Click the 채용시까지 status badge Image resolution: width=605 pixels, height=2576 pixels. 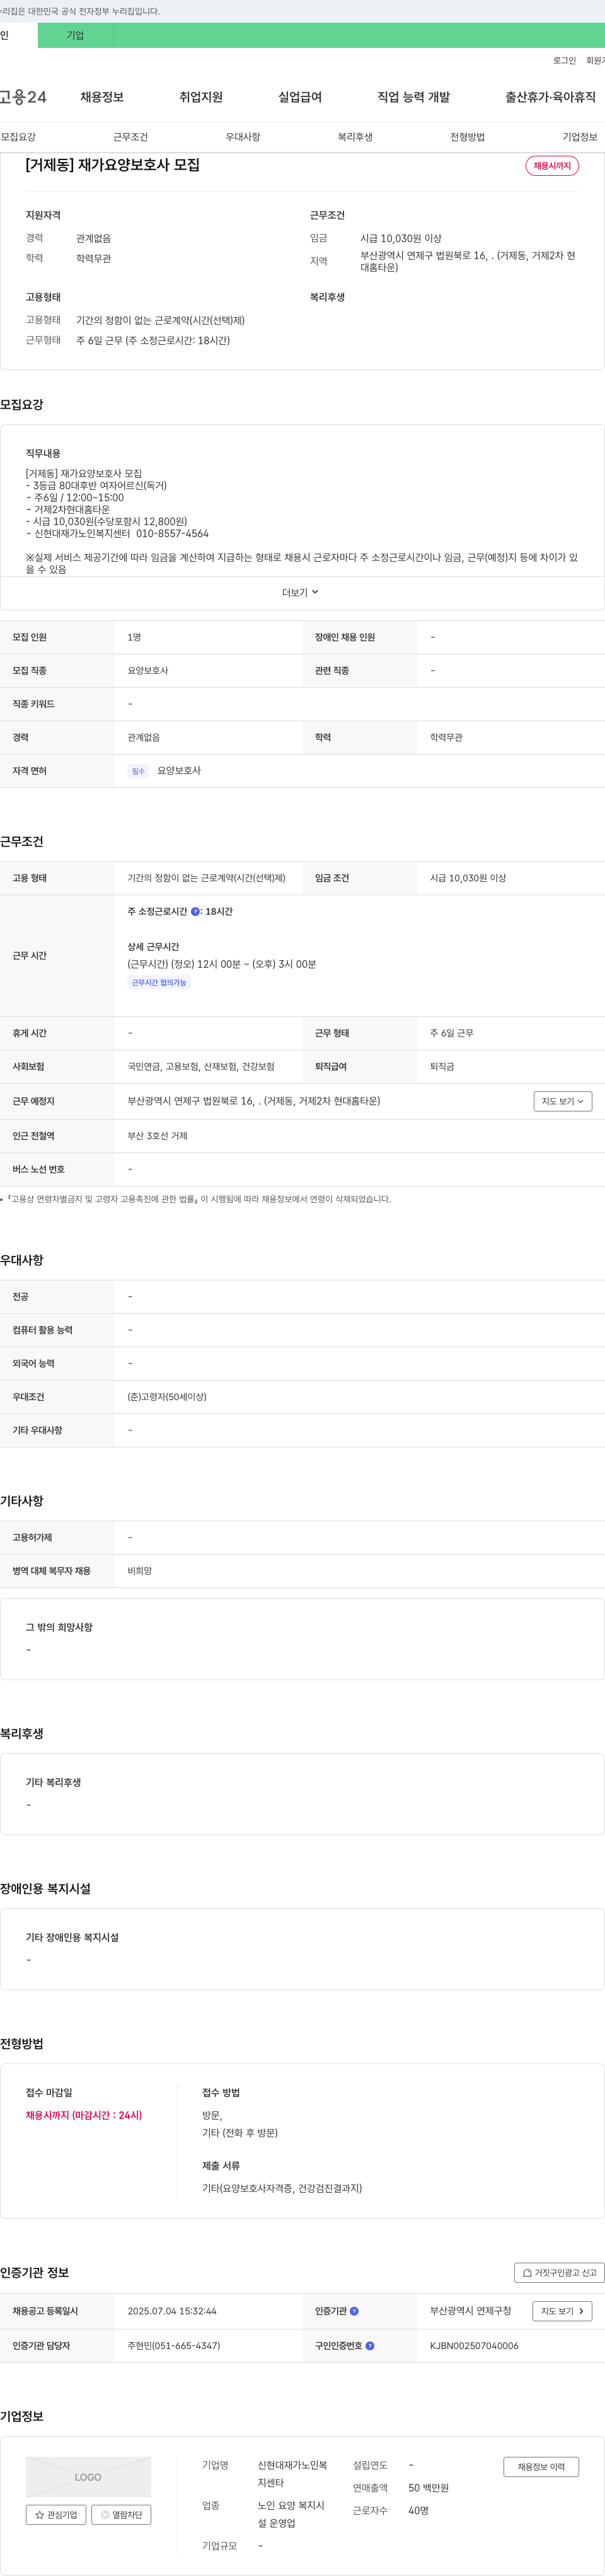[x=552, y=166]
